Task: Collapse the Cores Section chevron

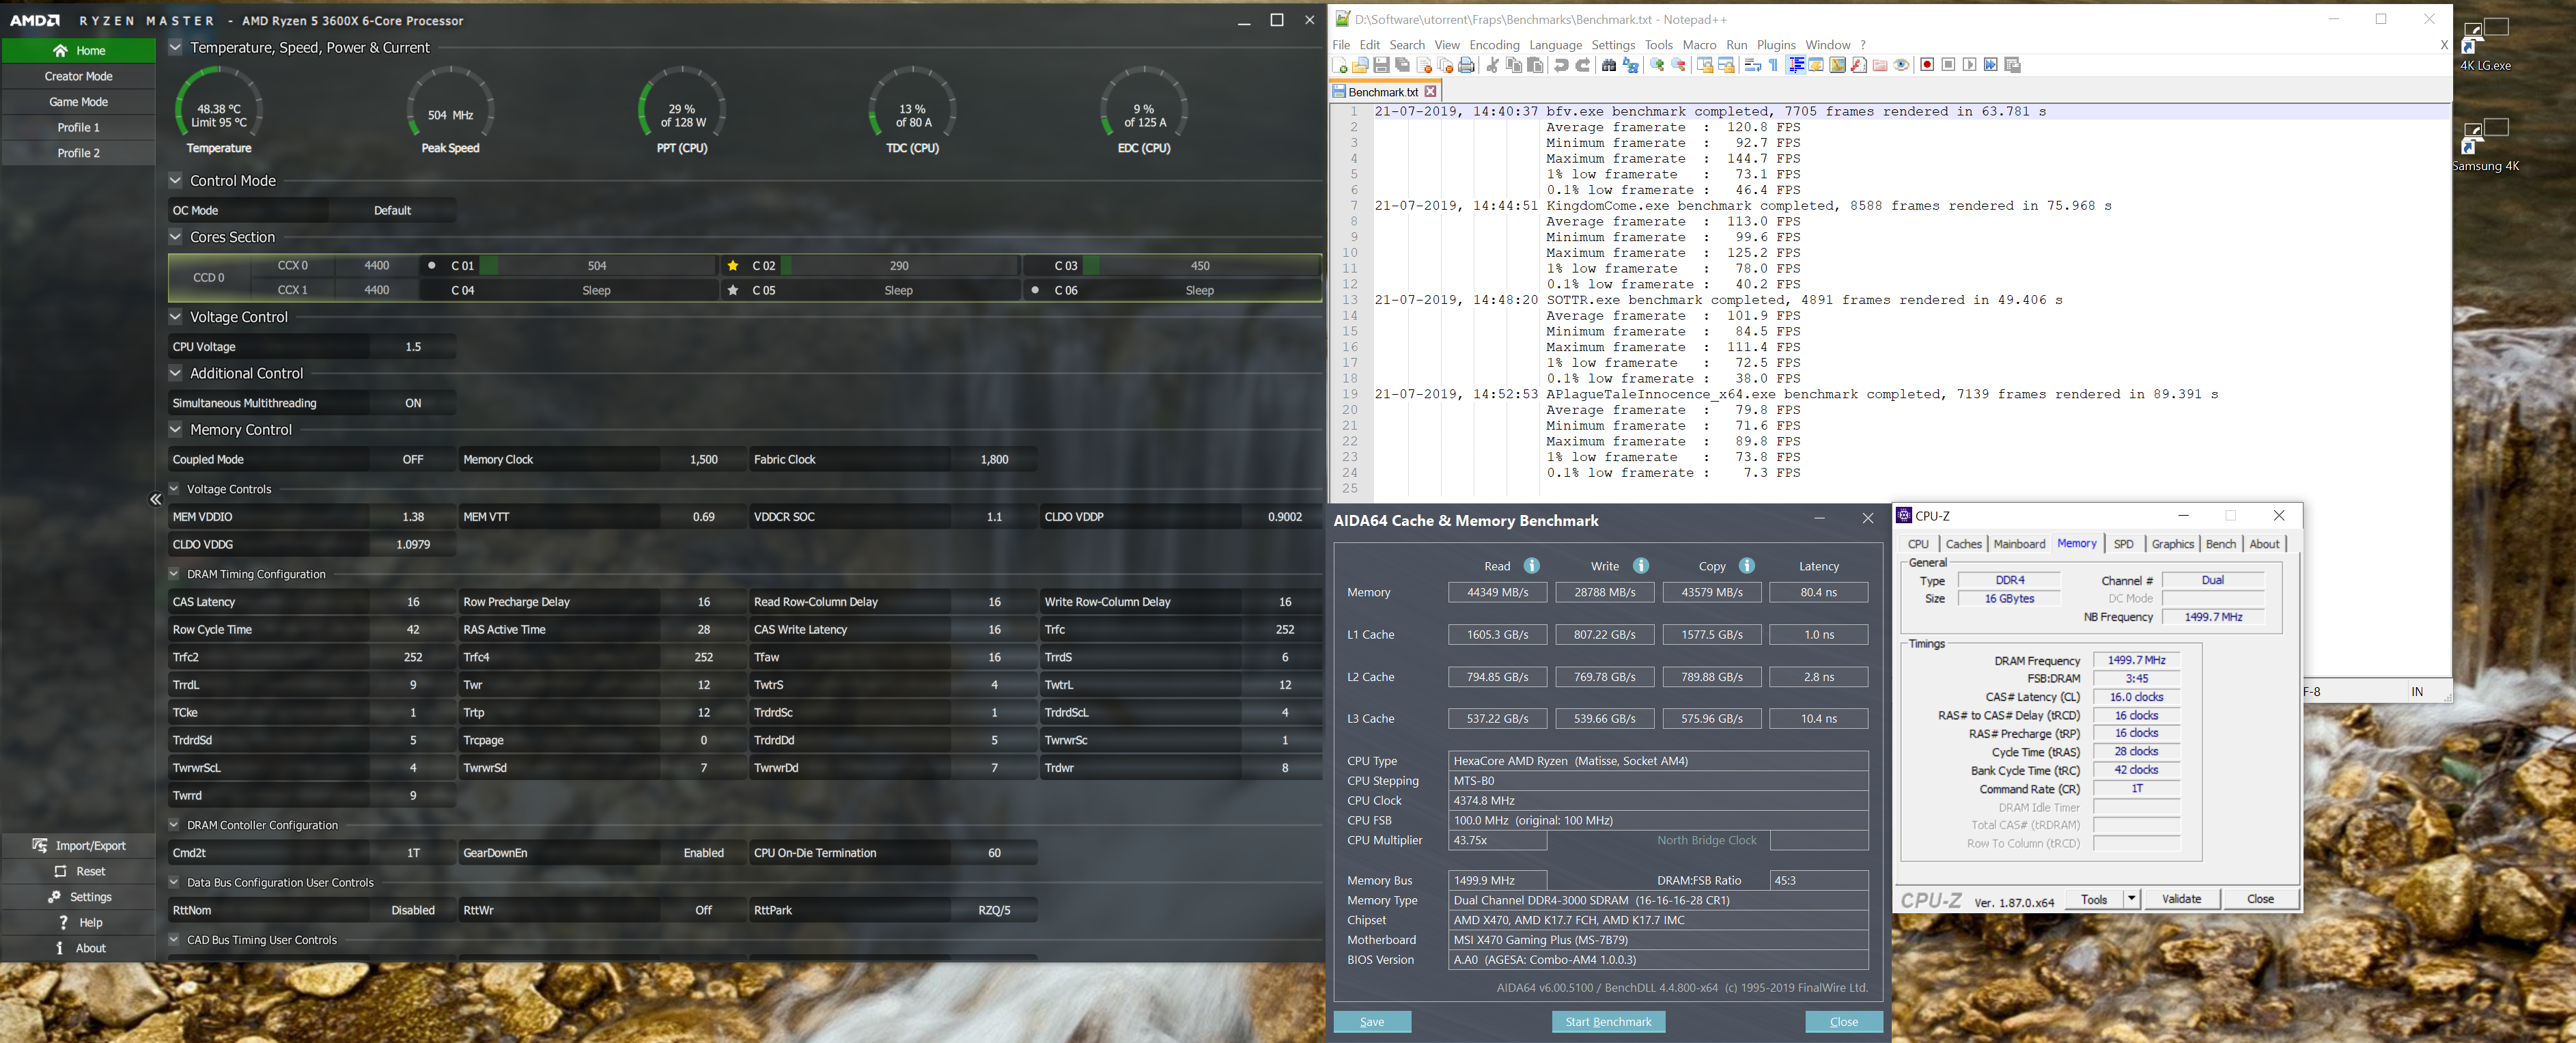Action: point(175,237)
